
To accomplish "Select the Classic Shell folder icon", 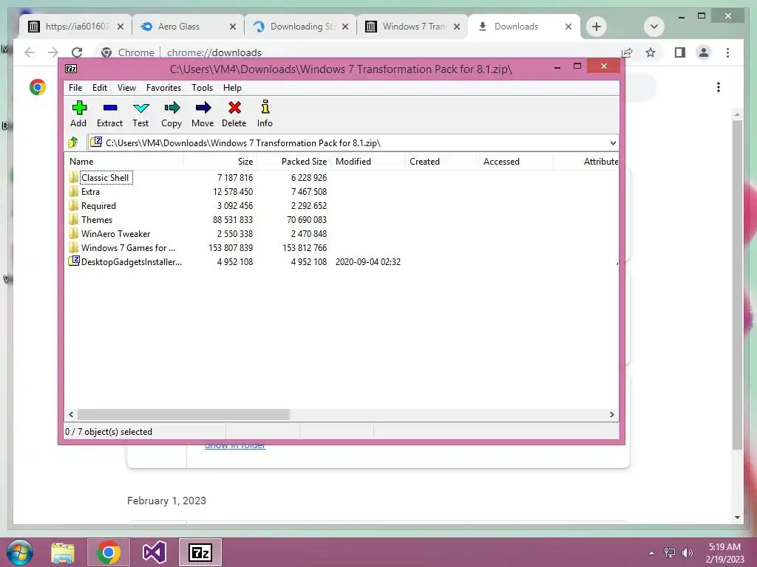I will [x=73, y=177].
